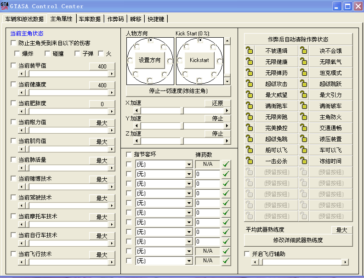Toggle the lock icon beside 超级攻击

tap(250, 84)
